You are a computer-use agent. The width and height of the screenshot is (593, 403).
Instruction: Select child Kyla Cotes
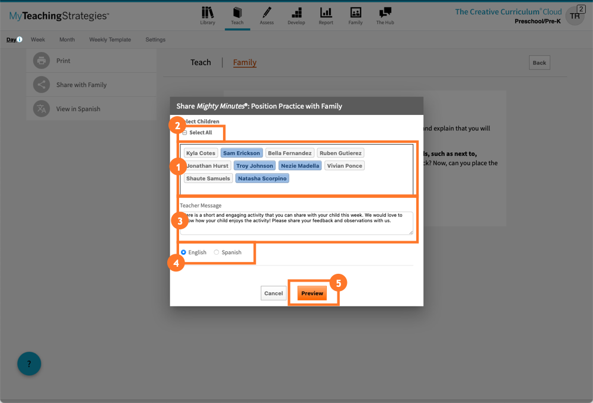pyautogui.click(x=200, y=153)
